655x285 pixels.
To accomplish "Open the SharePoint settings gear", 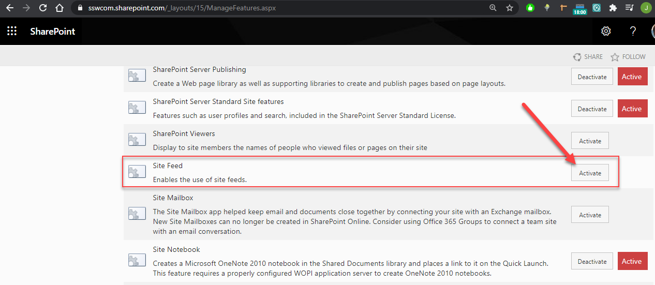I will tap(606, 31).
